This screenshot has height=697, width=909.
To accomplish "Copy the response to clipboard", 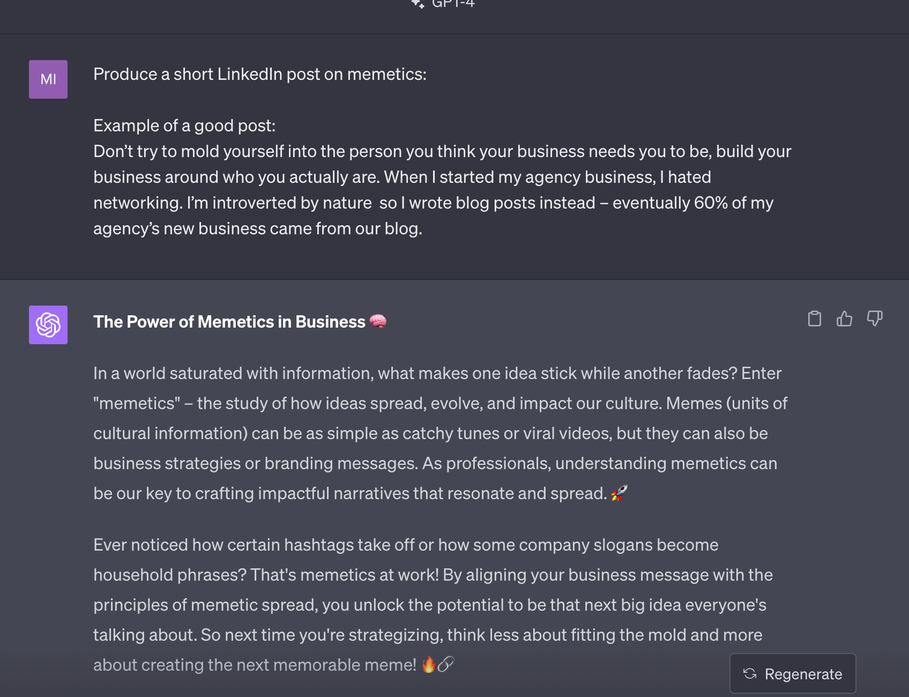I will 814,318.
